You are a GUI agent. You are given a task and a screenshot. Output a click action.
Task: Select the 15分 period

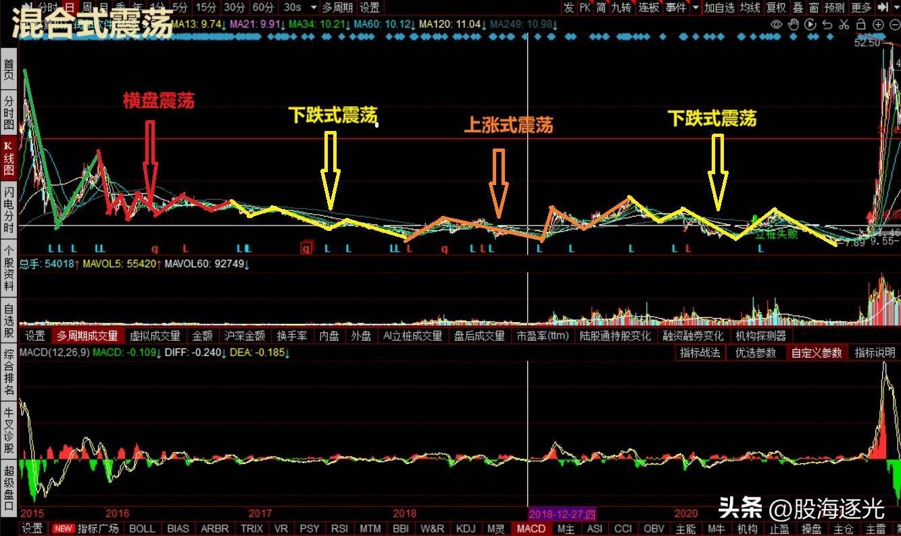click(x=206, y=7)
